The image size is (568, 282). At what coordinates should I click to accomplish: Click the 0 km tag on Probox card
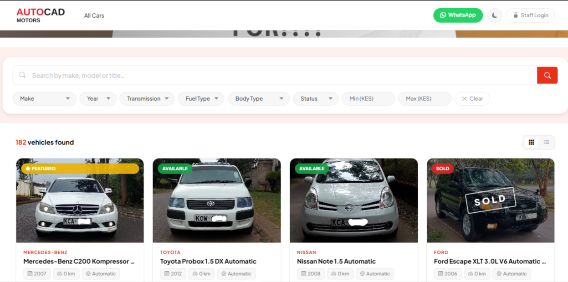coord(201,274)
